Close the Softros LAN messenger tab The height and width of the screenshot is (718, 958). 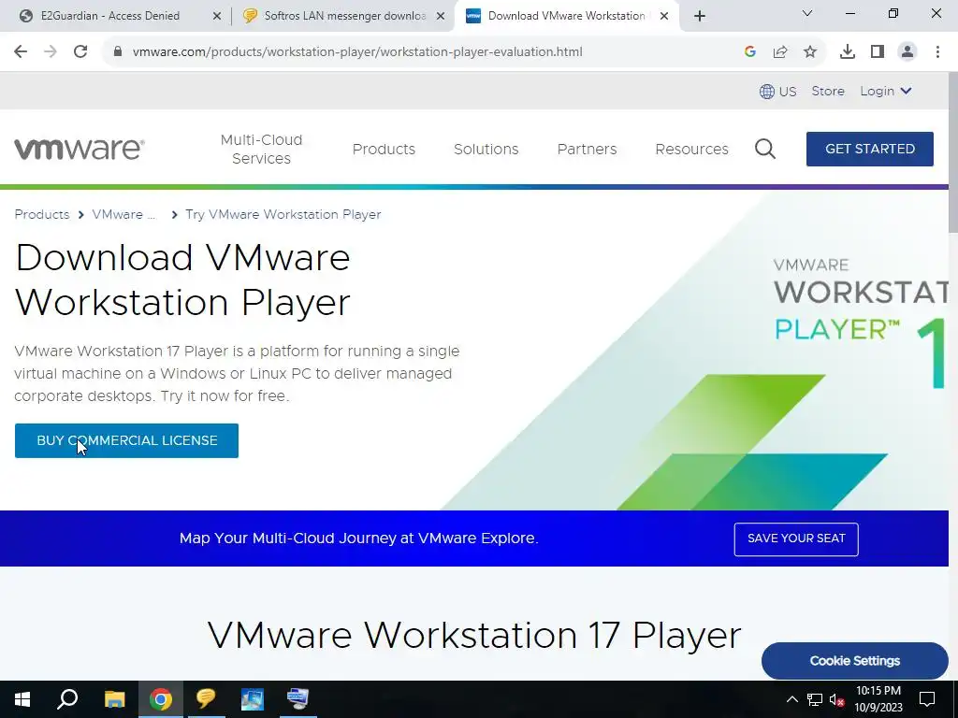pos(441,17)
